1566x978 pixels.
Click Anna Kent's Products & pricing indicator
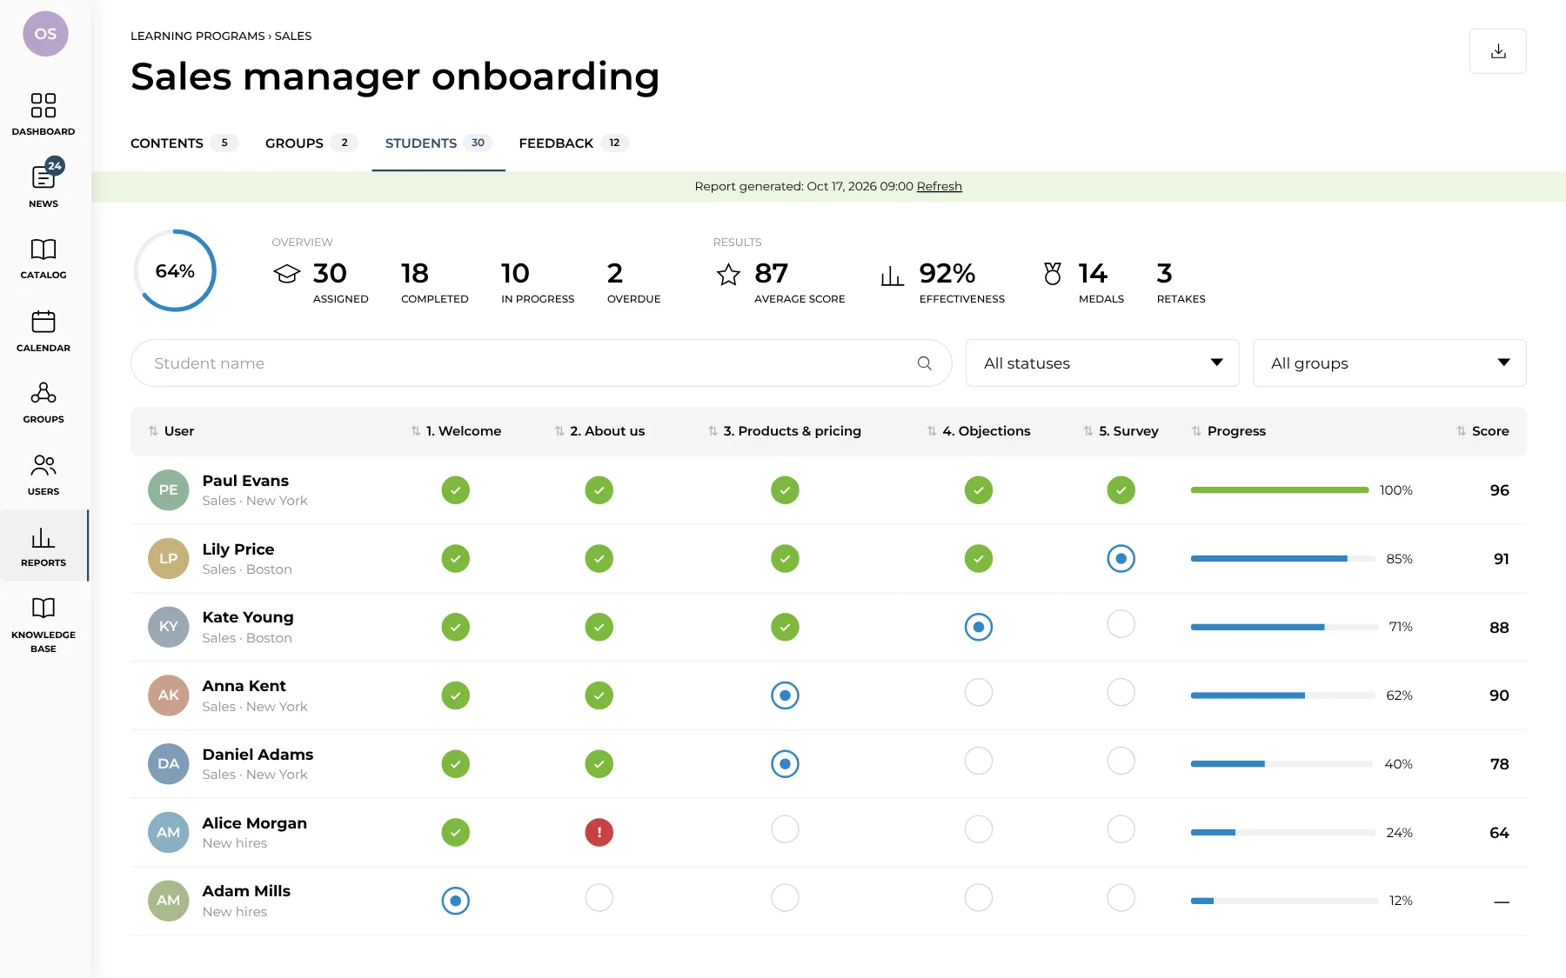785,695
